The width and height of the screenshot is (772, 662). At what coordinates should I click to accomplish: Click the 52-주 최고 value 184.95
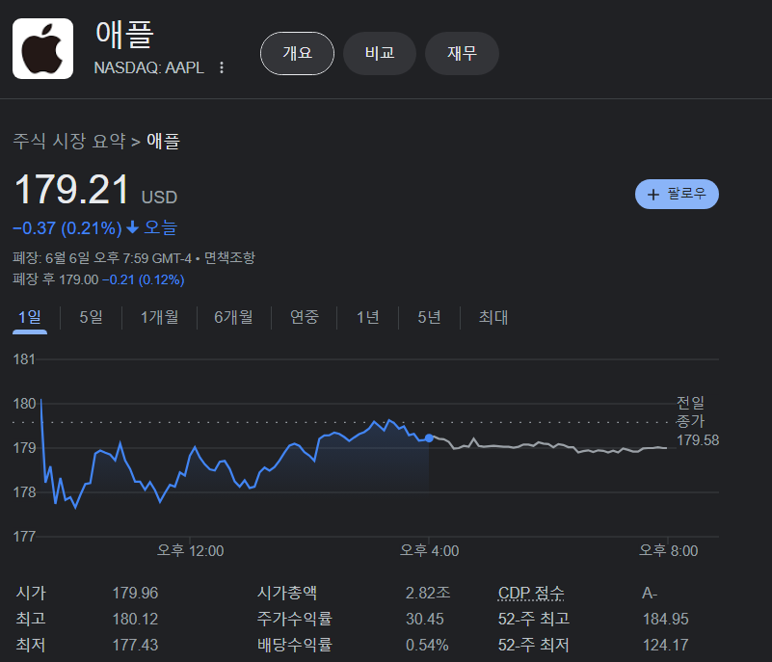pyautogui.click(x=665, y=620)
